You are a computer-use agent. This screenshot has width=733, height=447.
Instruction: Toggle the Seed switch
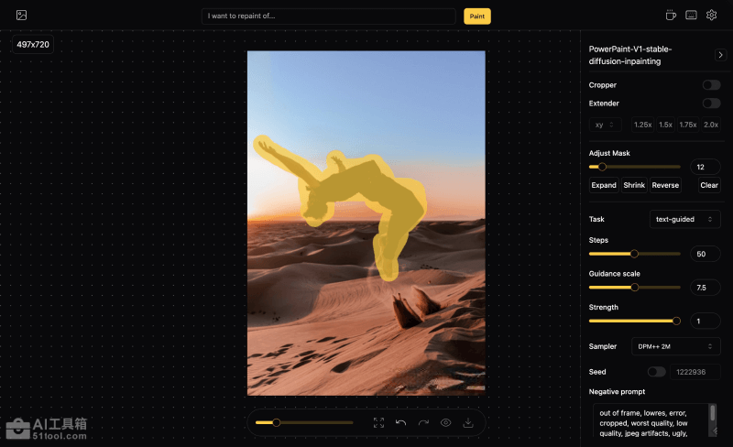pos(656,372)
